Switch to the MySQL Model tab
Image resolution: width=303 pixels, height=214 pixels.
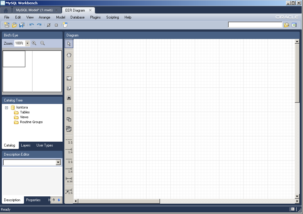(x=34, y=10)
